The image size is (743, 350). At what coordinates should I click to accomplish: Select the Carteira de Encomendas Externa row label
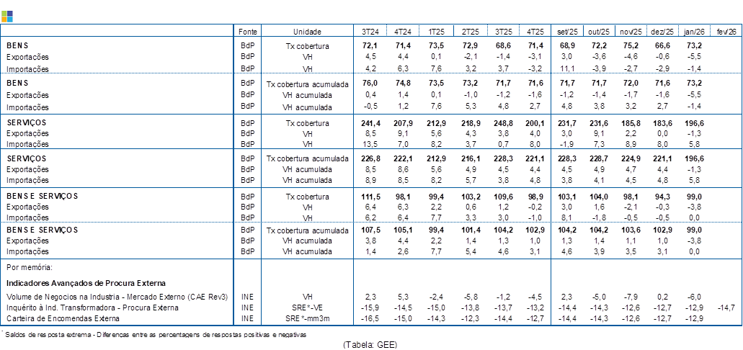point(63,318)
